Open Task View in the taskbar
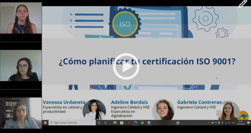The image size is (251, 133). (x=106, y=123)
